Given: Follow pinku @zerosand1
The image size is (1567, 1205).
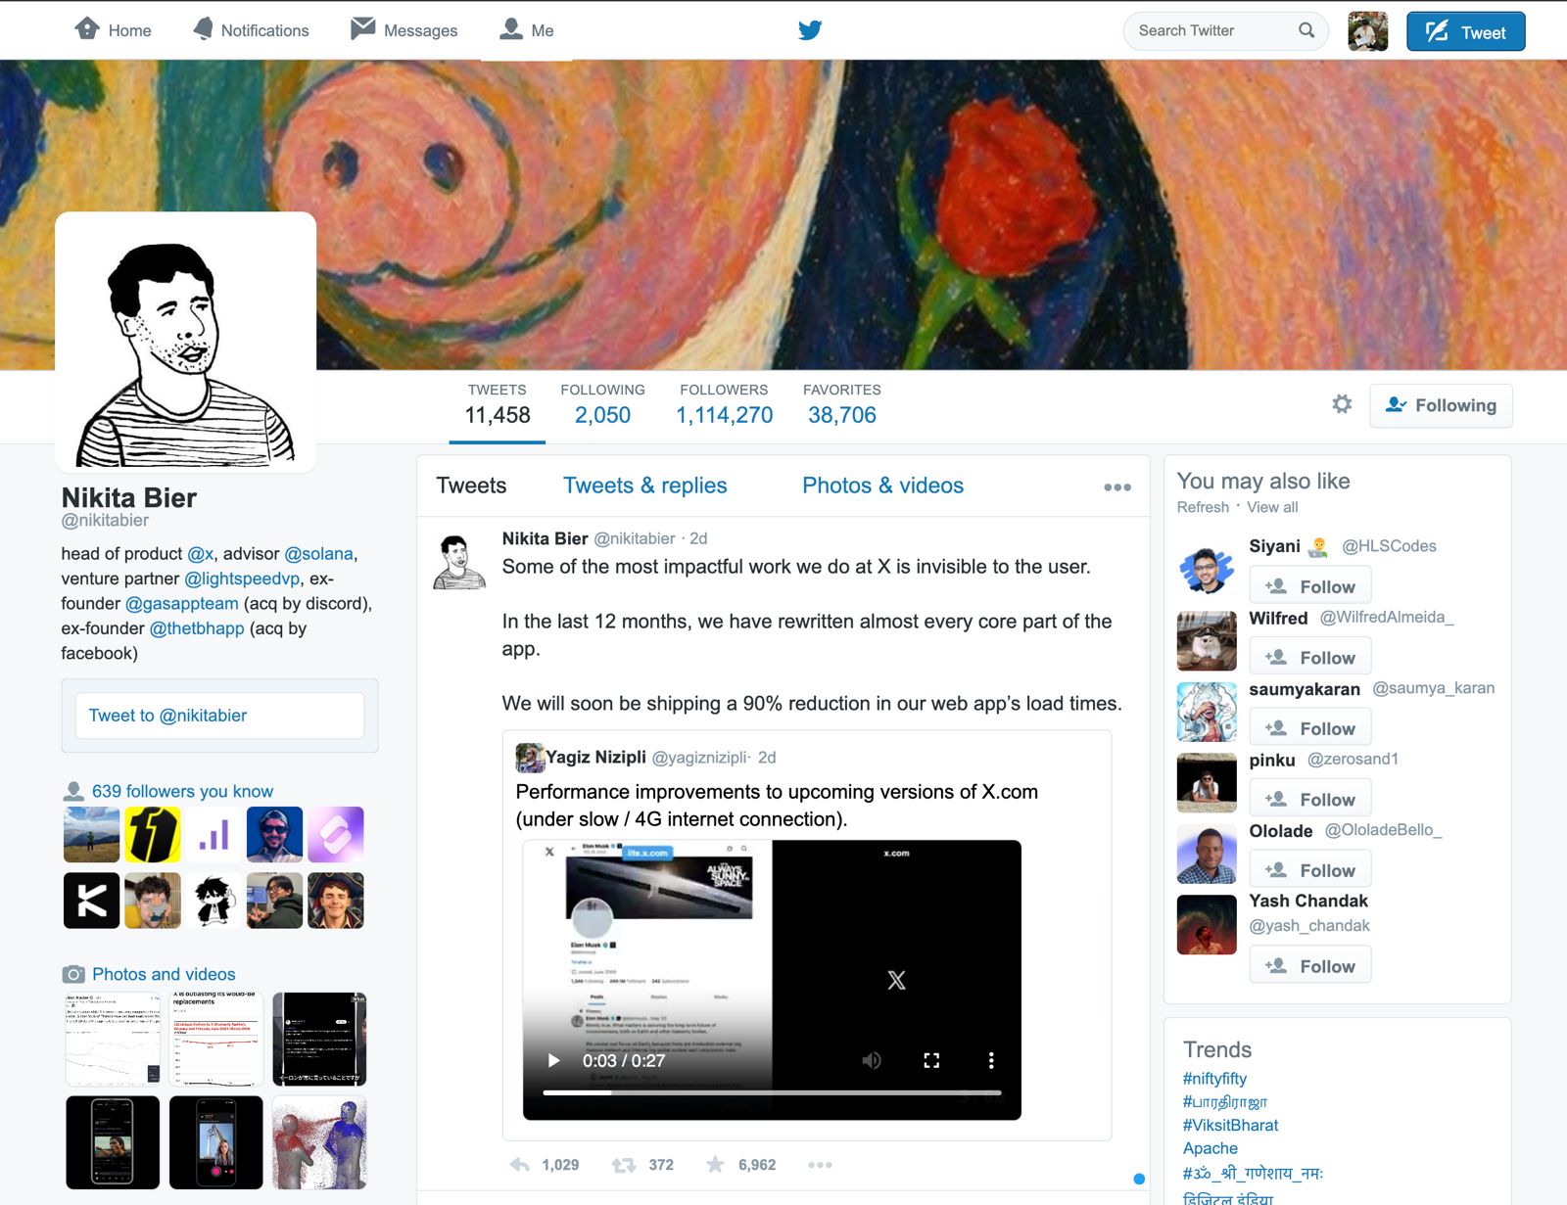Looking at the screenshot, I should pos(1310,800).
